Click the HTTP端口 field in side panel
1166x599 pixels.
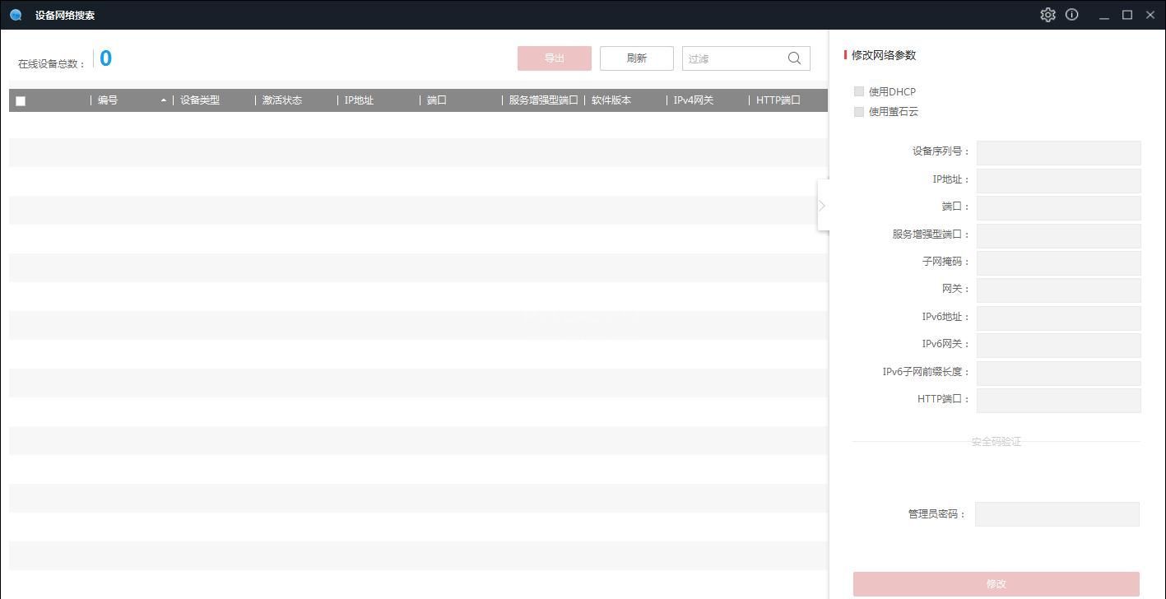(x=1058, y=401)
